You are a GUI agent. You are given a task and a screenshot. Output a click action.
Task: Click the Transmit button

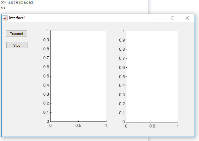click(x=17, y=33)
